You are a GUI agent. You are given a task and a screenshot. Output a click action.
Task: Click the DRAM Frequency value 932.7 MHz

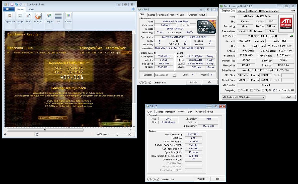coord(193,134)
